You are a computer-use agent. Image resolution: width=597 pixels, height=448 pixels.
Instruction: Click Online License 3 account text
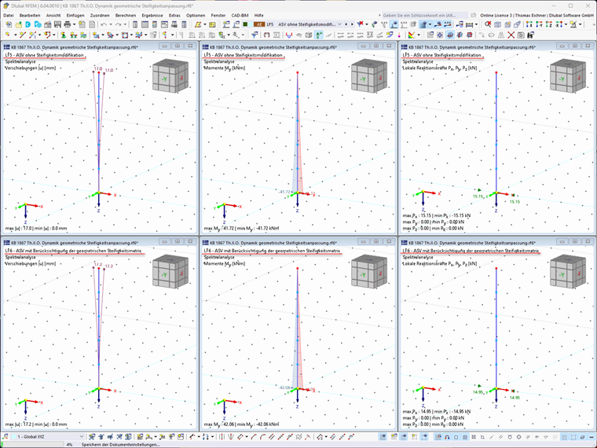pyautogui.click(x=537, y=15)
